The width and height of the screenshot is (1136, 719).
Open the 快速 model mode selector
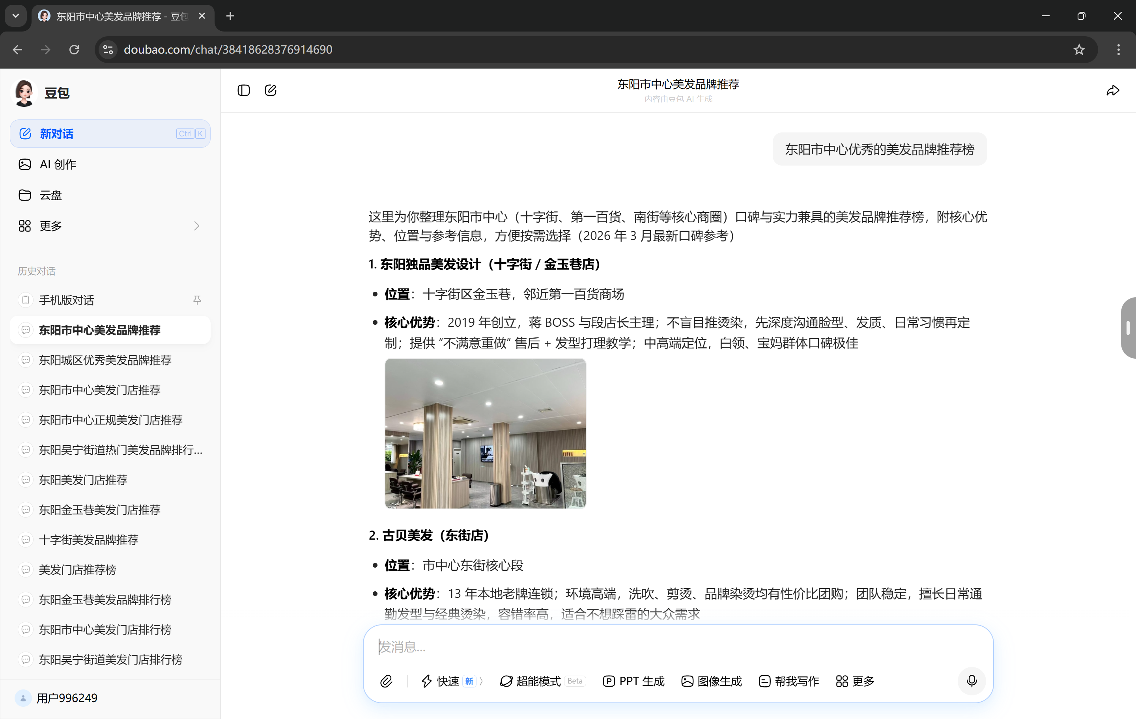coord(452,681)
